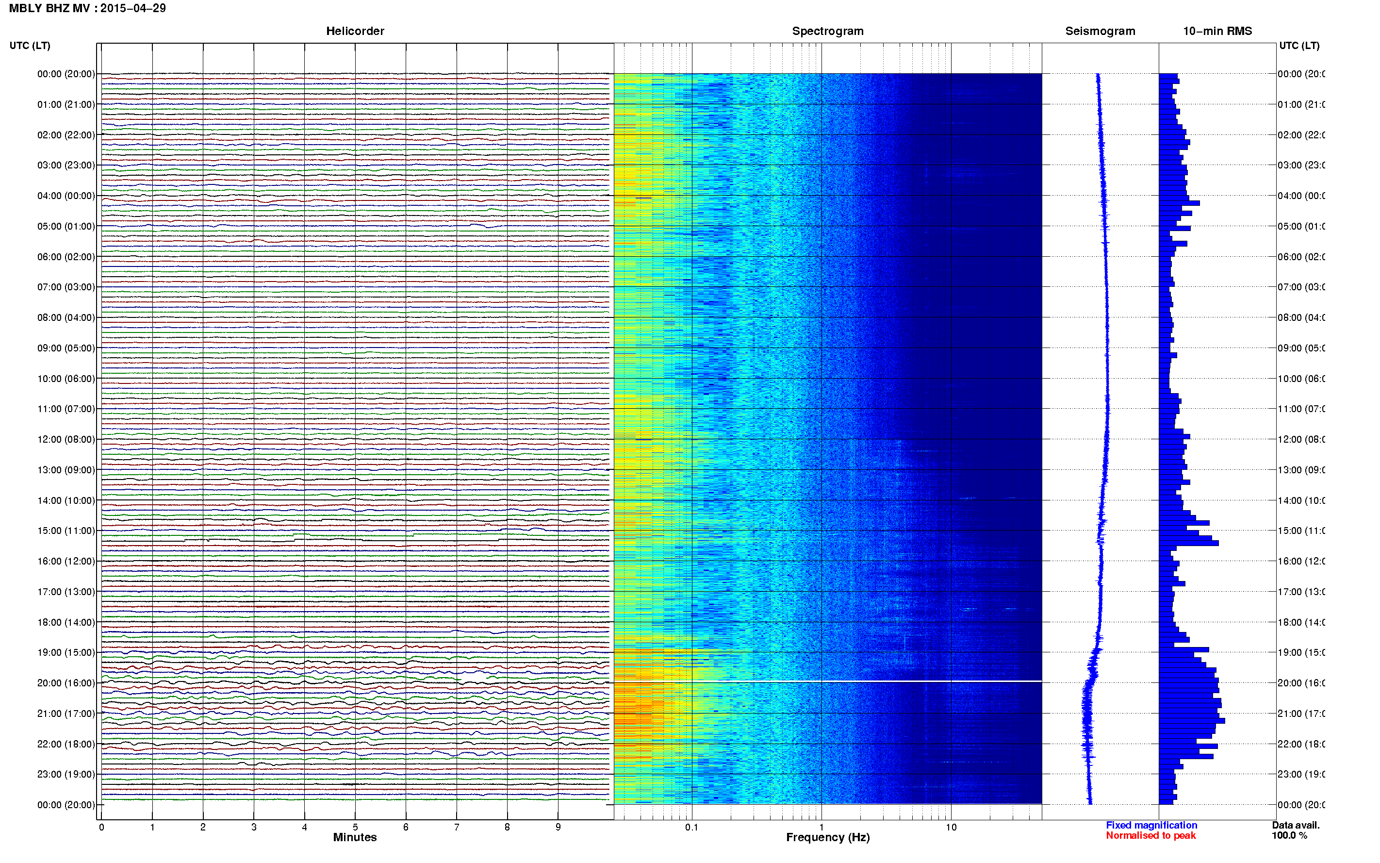This screenshot has height=863, width=1380.
Task: Click the right-side '12:00 (08:' time label
Action: click(x=1301, y=439)
